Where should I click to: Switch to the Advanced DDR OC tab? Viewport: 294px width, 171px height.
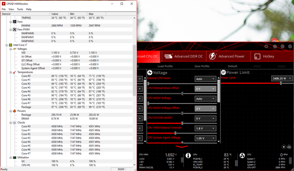(184, 56)
